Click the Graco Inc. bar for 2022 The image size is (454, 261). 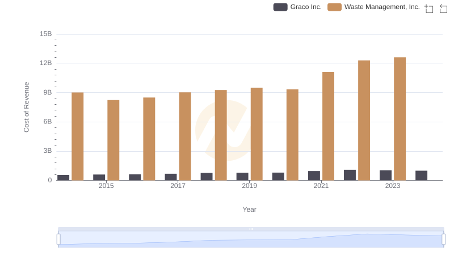(350, 175)
